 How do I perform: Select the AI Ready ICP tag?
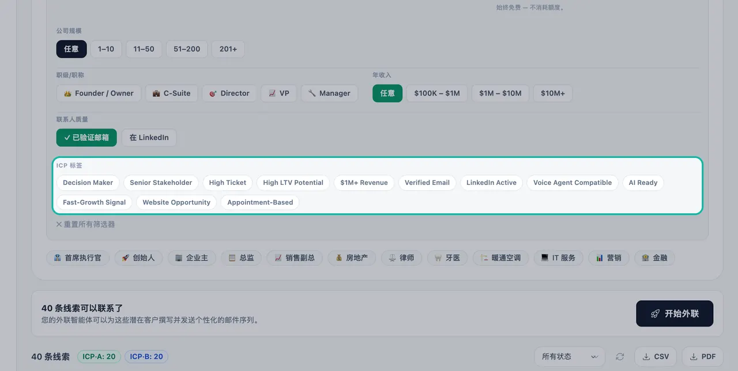coord(643,183)
